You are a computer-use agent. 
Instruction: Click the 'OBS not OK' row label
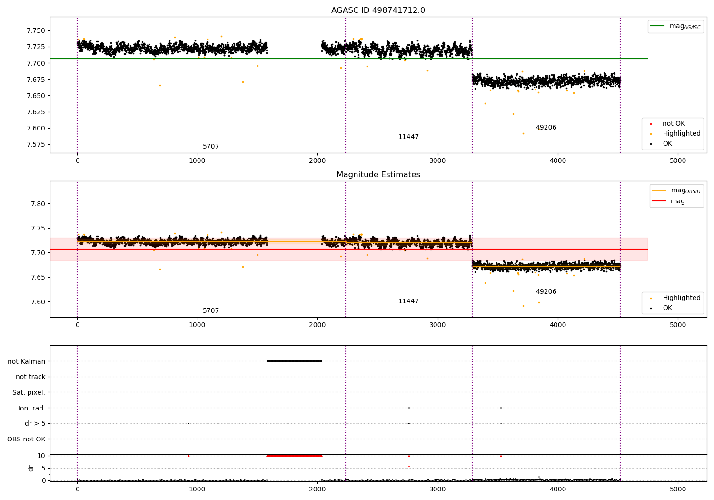tap(27, 439)
